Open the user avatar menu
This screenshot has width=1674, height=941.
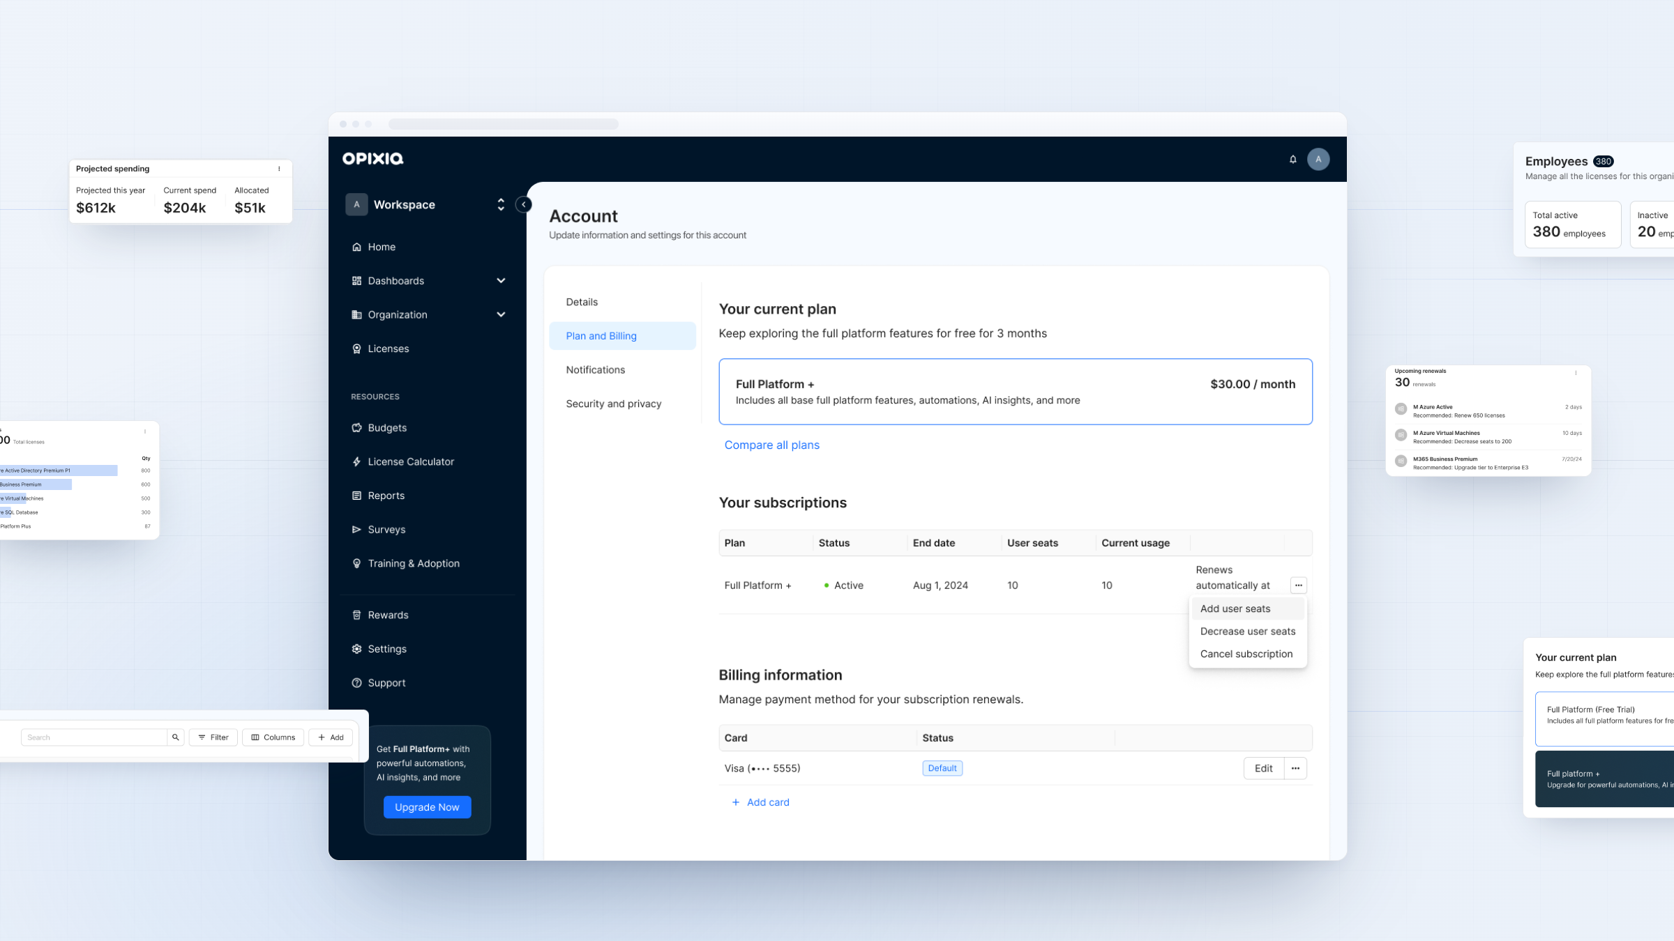pyautogui.click(x=1318, y=159)
